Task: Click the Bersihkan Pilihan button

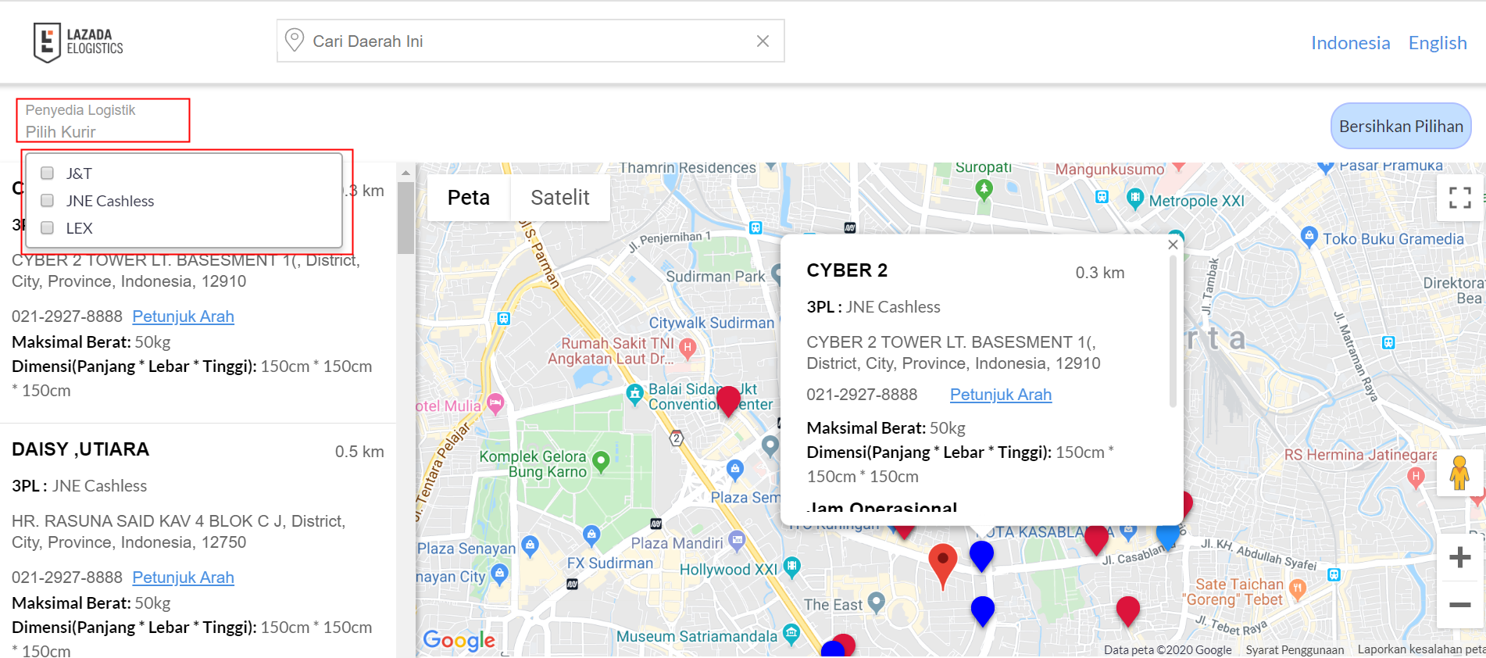Action: pos(1401,126)
